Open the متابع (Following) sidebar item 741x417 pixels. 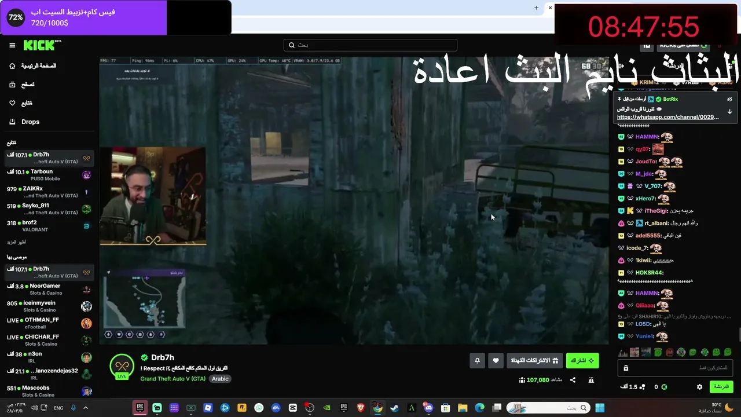[21, 103]
